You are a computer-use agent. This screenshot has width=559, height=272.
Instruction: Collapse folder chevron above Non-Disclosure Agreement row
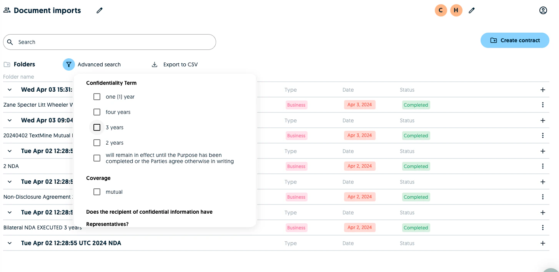(10, 182)
